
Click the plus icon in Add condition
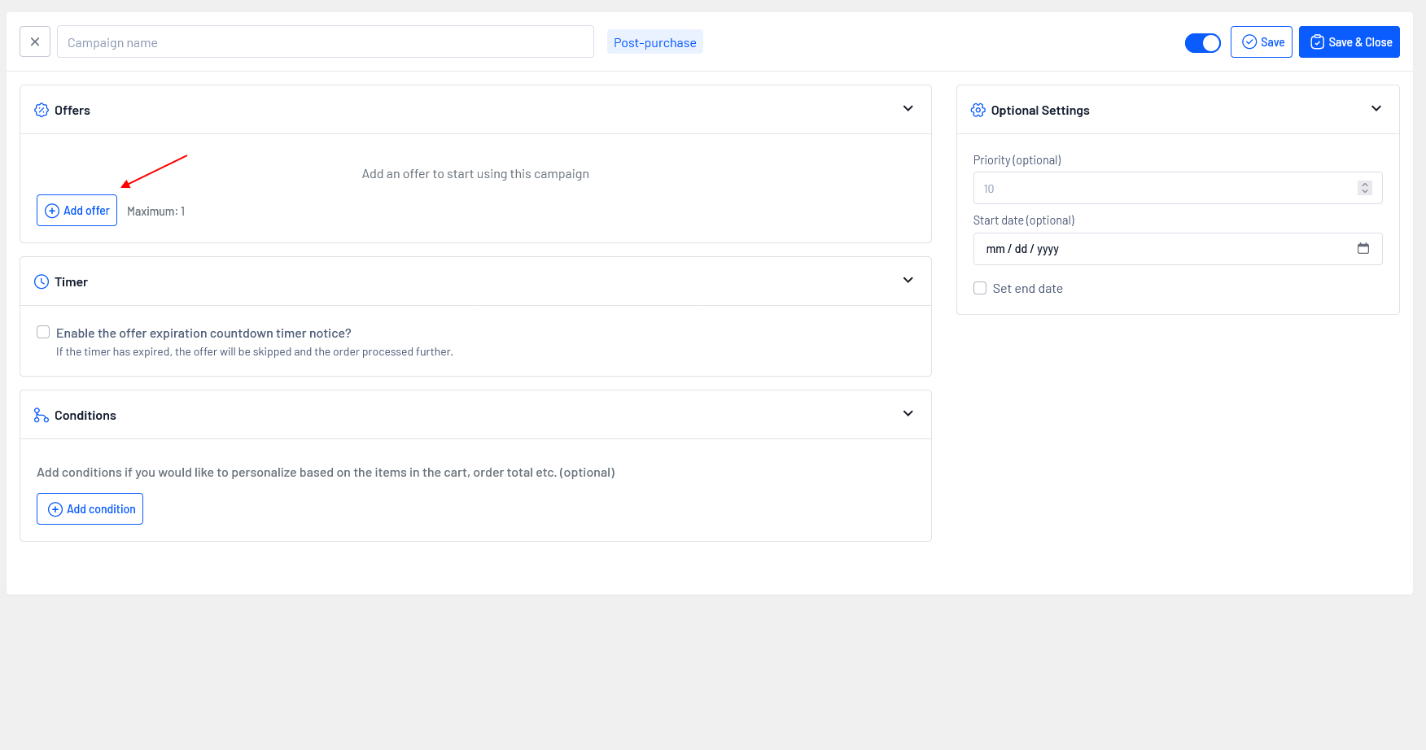click(x=55, y=509)
